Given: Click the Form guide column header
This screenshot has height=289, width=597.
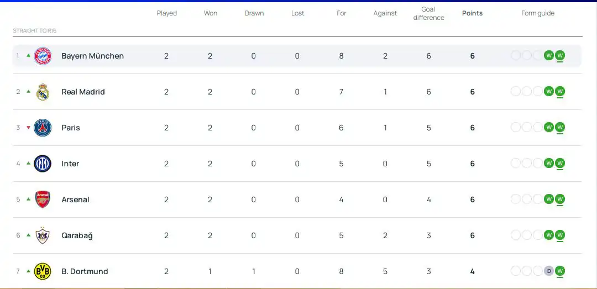Looking at the screenshot, I should pyautogui.click(x=537, y=13).
